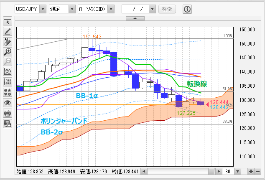Click the 100% Fibonacci level label
This screenshot has width=265, height=180.
228,36
